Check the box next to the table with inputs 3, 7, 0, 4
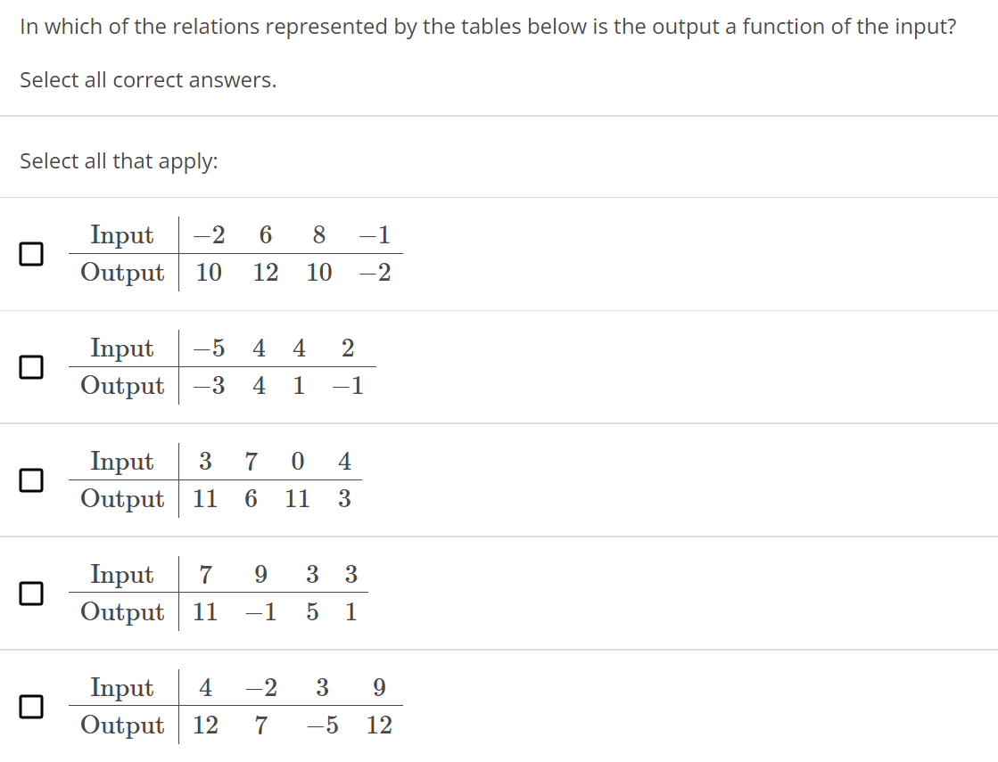 click(32, 480)
